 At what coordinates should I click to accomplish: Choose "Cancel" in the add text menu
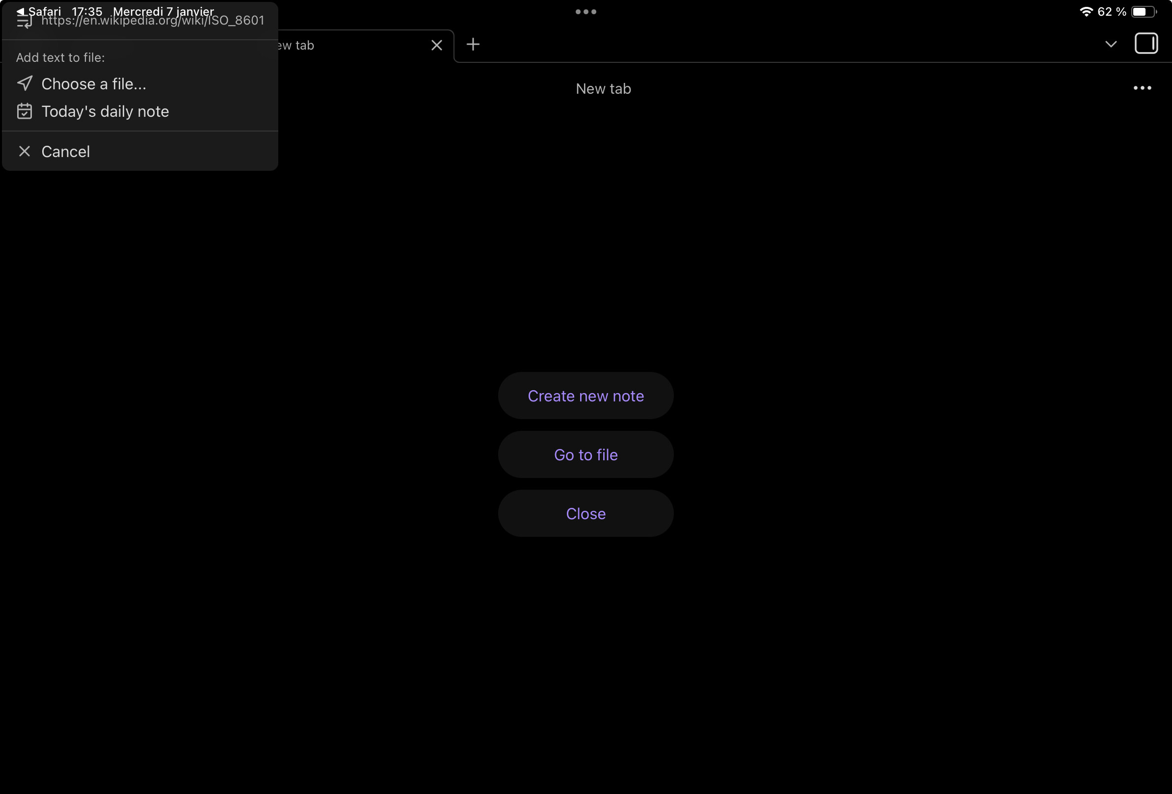click(x=66, y=152)
